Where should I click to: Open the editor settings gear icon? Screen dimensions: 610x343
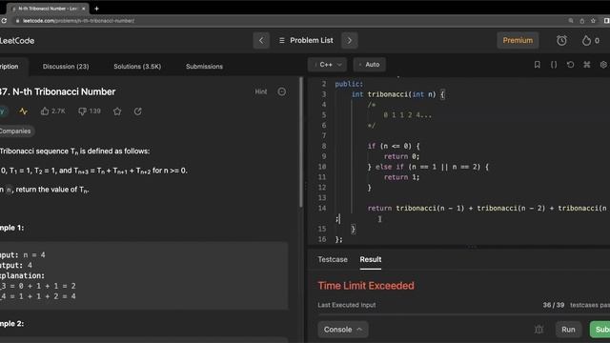603,65
